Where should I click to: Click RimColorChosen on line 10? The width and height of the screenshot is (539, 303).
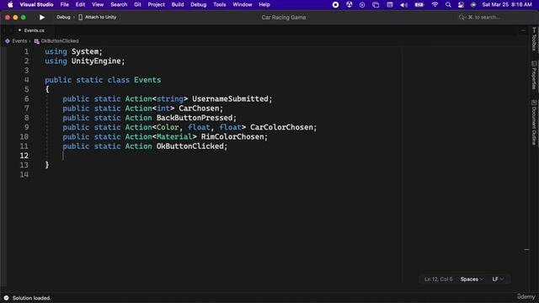coord(232,136)
